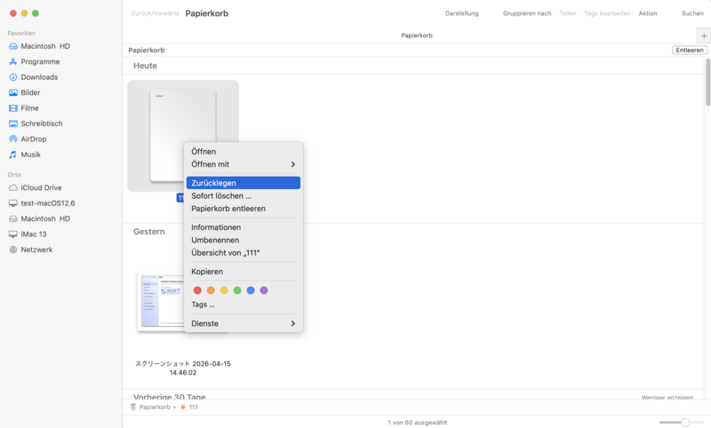Image resolution: width=711 pixels, height=428 pixels.
Task: Apply the red color tag
Action: tap(197, 290)
